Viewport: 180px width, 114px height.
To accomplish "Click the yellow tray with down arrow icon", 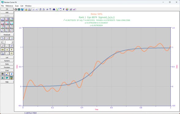I will [x=26, y=9].
